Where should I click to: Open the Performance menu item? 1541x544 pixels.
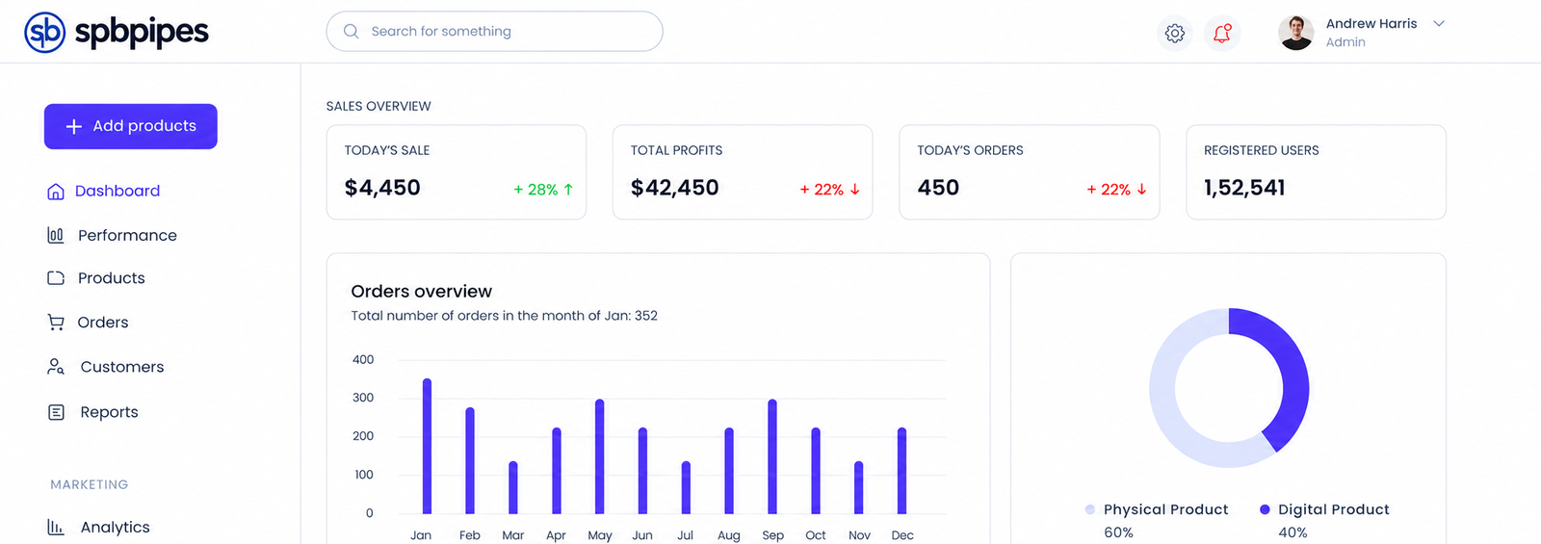pyautogui.click(x=127, y=235)
